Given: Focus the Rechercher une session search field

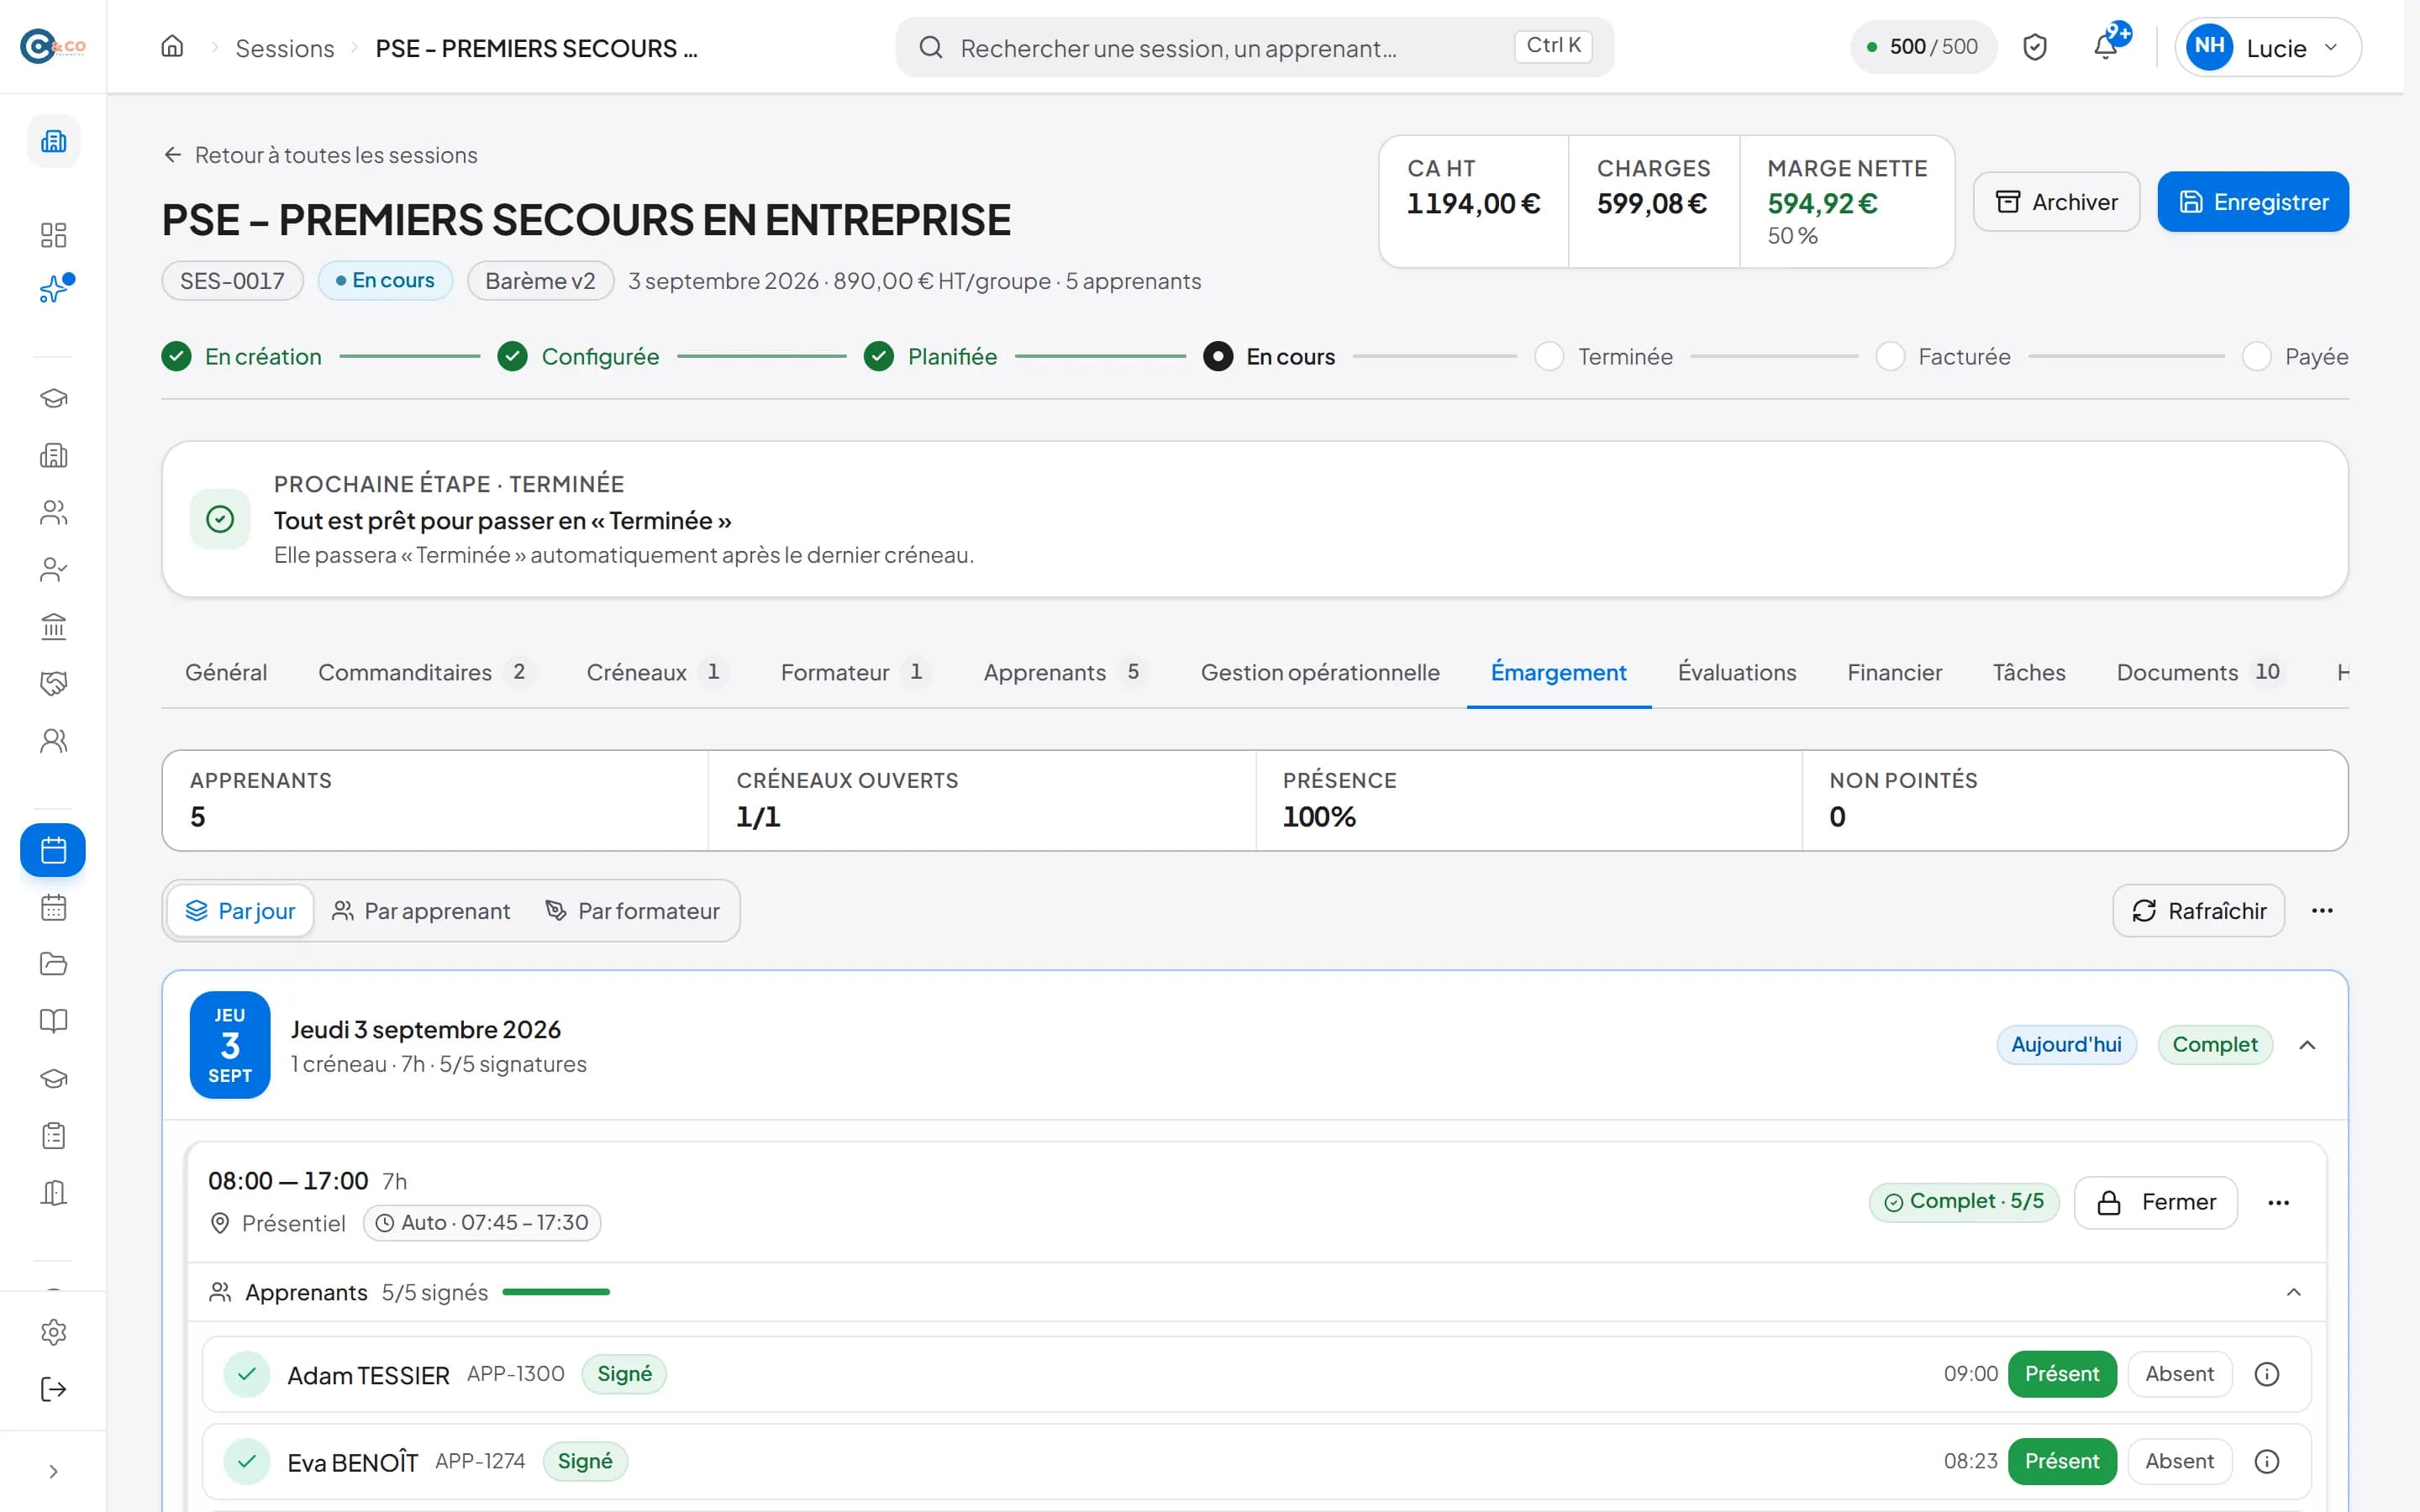Looking at the screenshot, I should click(1254, 47).
